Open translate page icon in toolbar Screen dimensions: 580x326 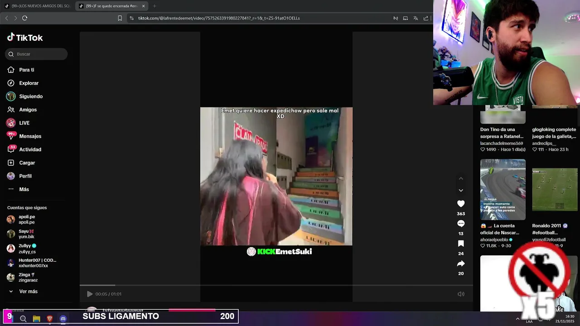pos(416,18)
